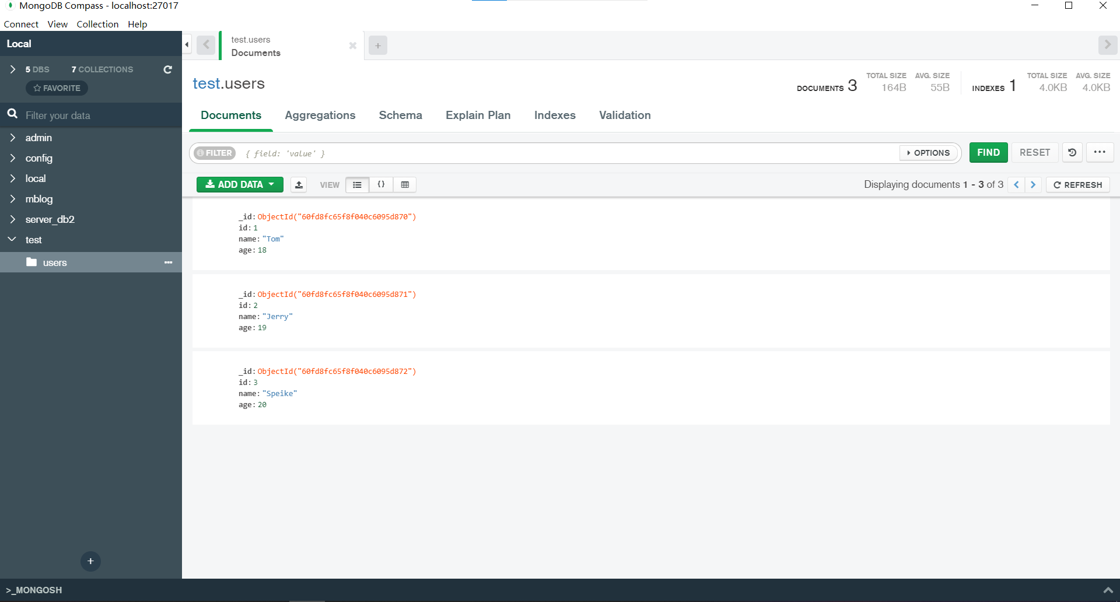Click the green FIND button
This screenshot has width=1120, height=602.
[988, 152]
